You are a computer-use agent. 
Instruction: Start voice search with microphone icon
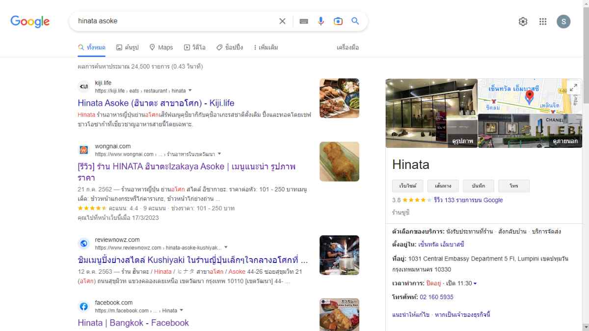pos(321,21)
